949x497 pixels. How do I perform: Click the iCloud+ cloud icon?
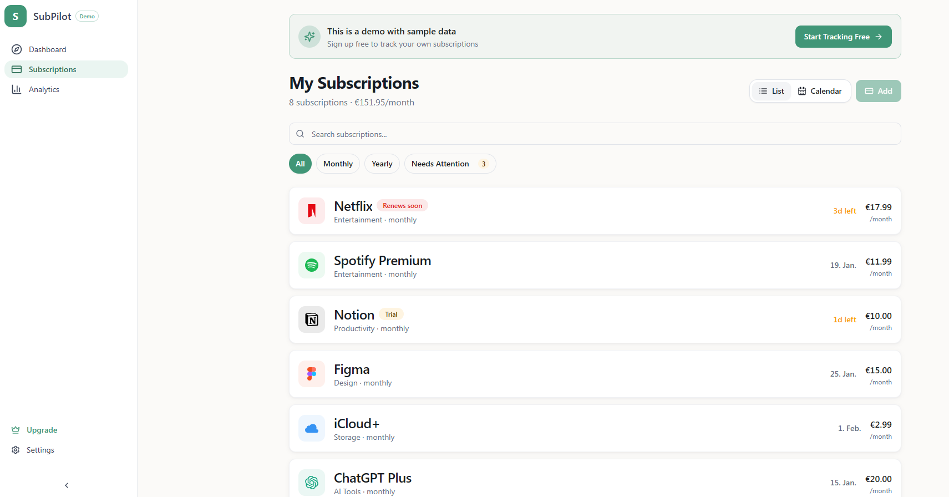tap(312, 428)
